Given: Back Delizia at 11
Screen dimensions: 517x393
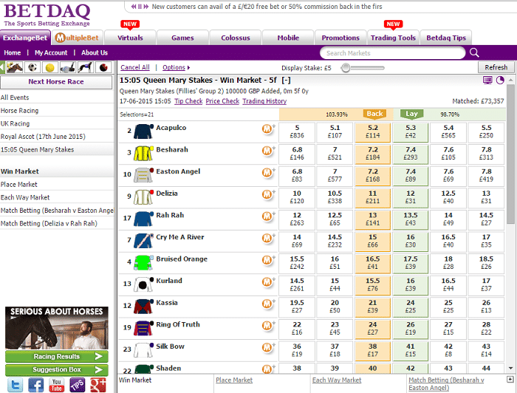Looking at the screenshot, I should (372, 197).
